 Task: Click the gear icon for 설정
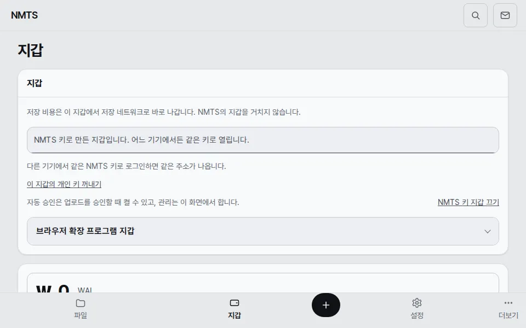click(x=416, y=303)
